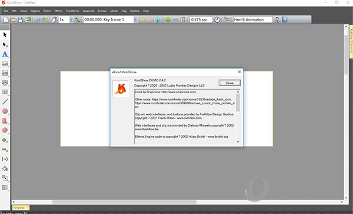This screenshot has height=214, width=353.
Task: Select the red polygon shape tool
Action: 5,121
